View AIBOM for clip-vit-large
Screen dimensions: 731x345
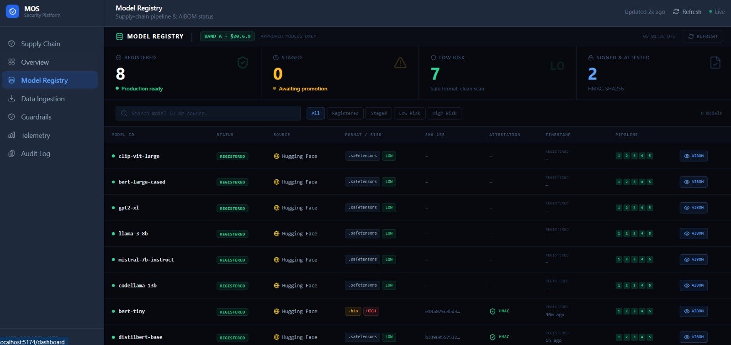point(694,156)
